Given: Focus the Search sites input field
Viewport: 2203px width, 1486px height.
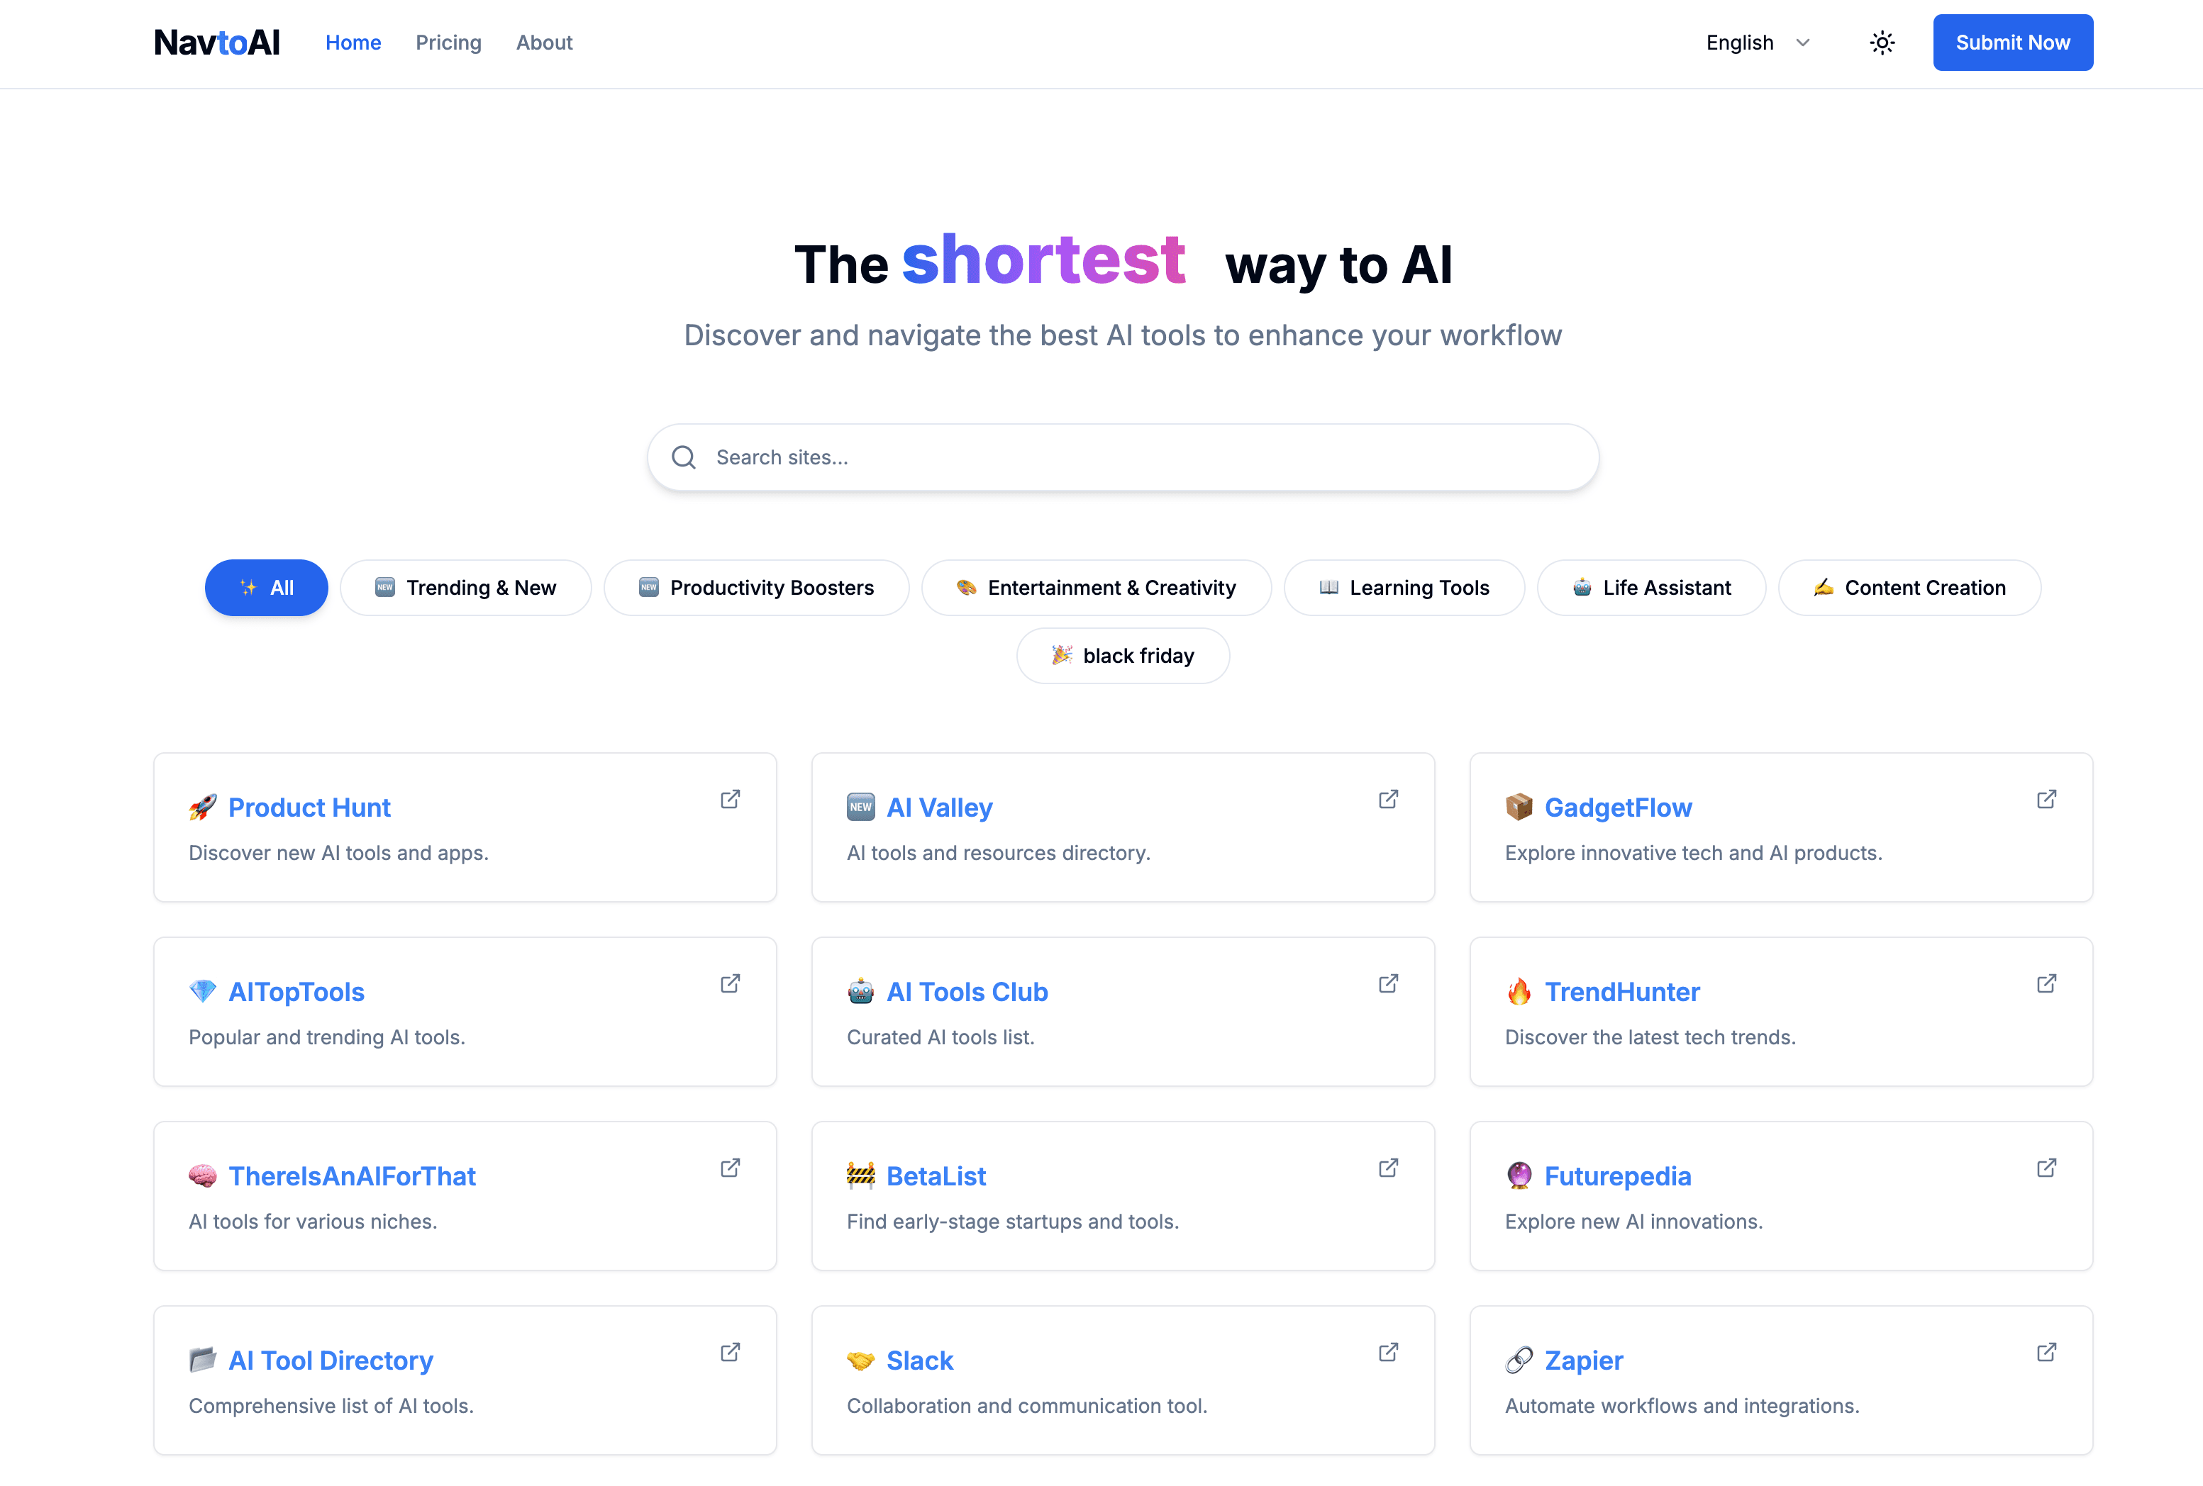Looking at the screenshot, I should [1123, 458].
